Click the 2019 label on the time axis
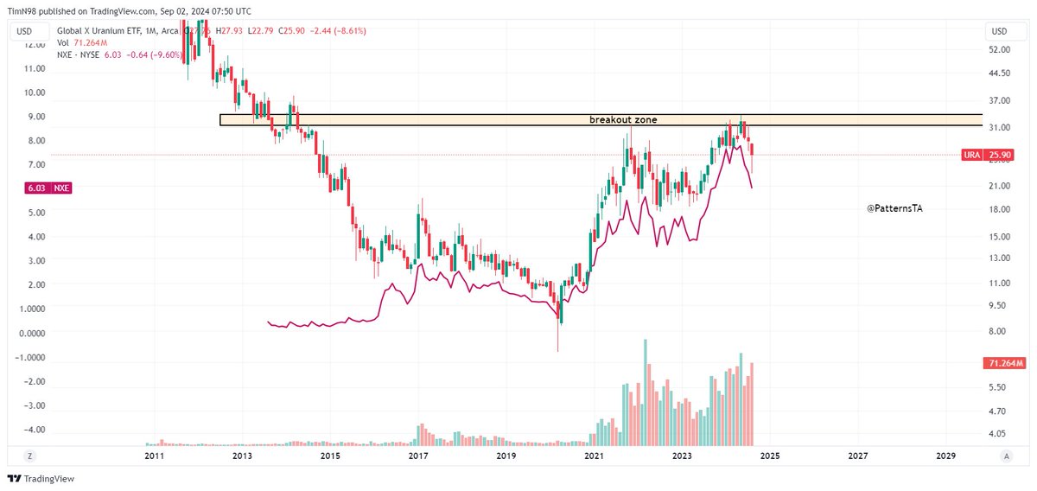Viewport: 1037px width, 491px height. (506, 456)
